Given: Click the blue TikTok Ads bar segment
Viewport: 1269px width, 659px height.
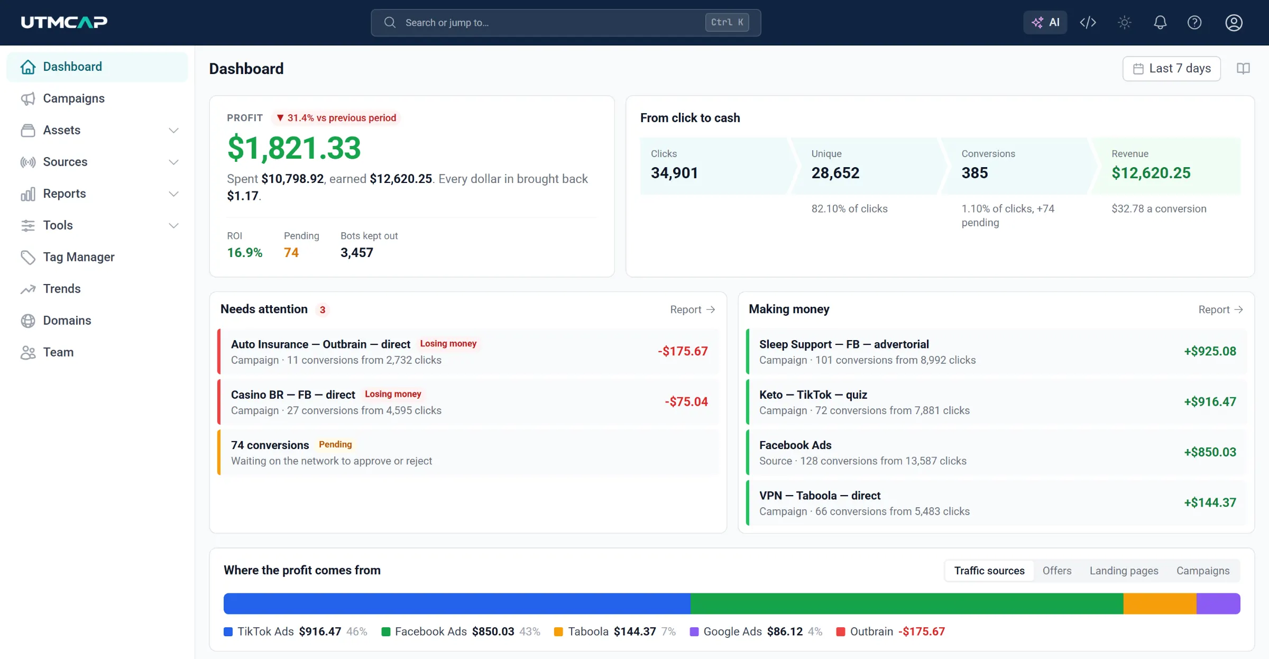Looking at the screenshot, I should tap(457, 603).
